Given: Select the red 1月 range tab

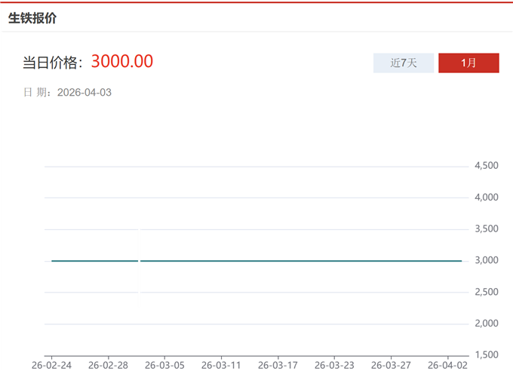Looking at the screenshot, I should point(468,63).
